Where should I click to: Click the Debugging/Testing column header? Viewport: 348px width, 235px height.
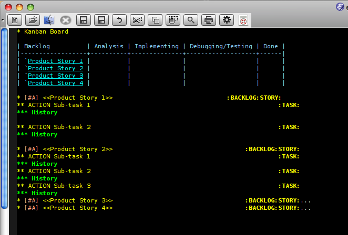pyautogui.click(x=221, y=46)
